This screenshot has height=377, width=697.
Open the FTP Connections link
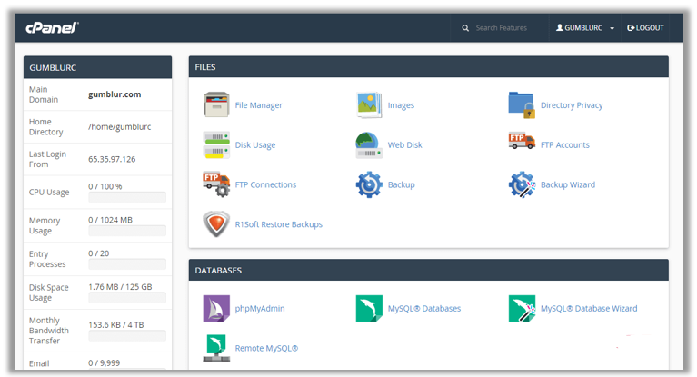(265, 184)
